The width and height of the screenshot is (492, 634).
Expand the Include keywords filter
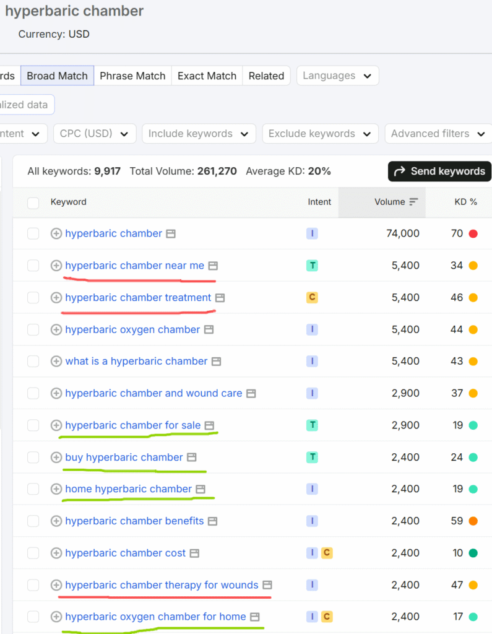coord(199,134)
